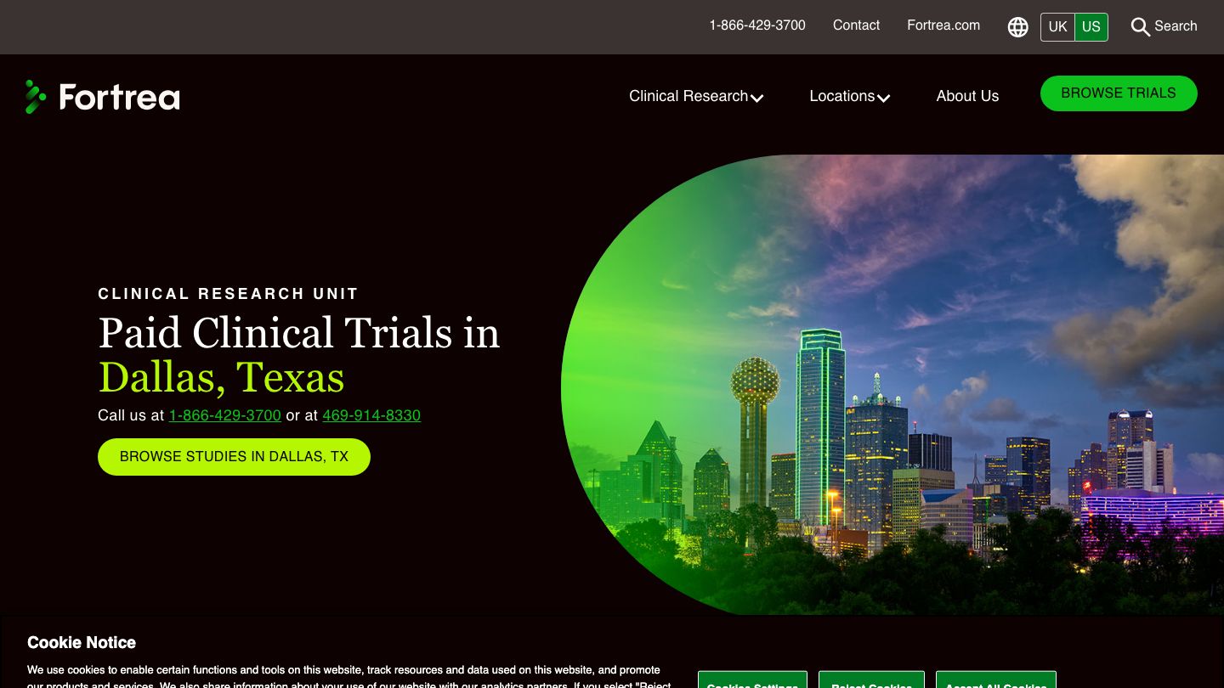Click the BROWSE TRIALS button

point(1119,93)
